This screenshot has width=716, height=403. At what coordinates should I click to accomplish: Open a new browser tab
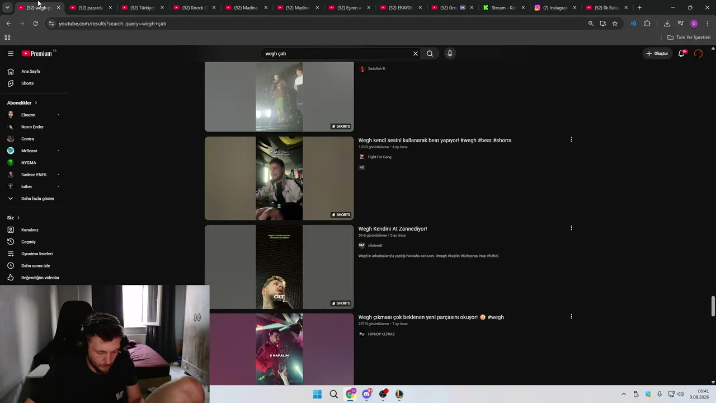click(639, 8)
